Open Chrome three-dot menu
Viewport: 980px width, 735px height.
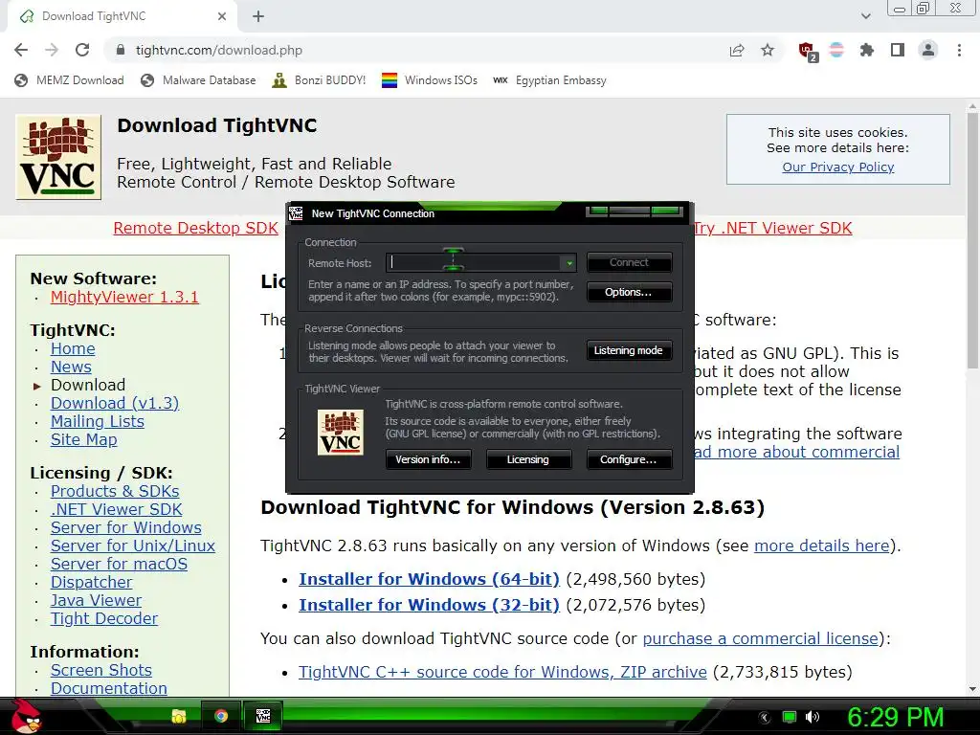click(959, 50)
